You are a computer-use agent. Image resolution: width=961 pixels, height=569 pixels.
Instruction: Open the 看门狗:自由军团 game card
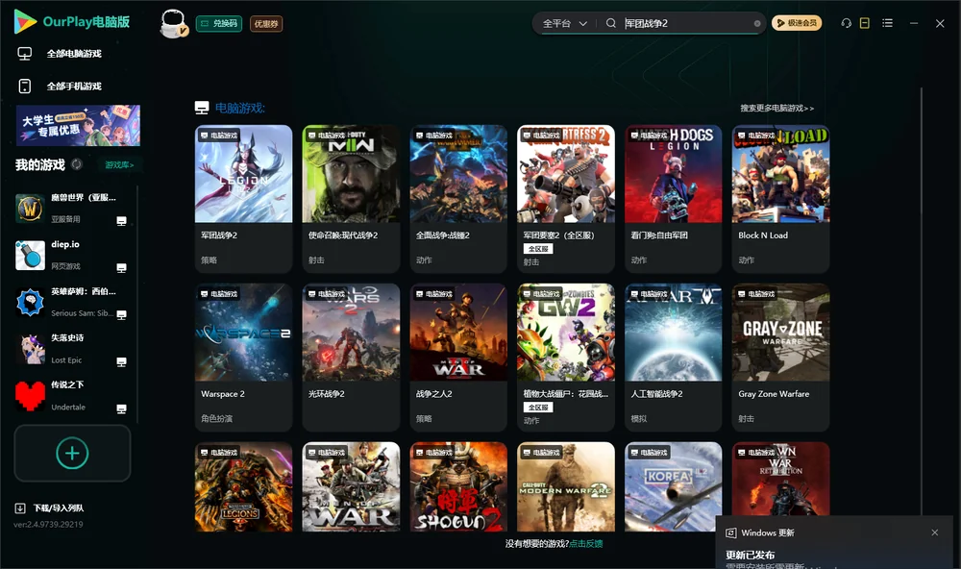(674, 199)
